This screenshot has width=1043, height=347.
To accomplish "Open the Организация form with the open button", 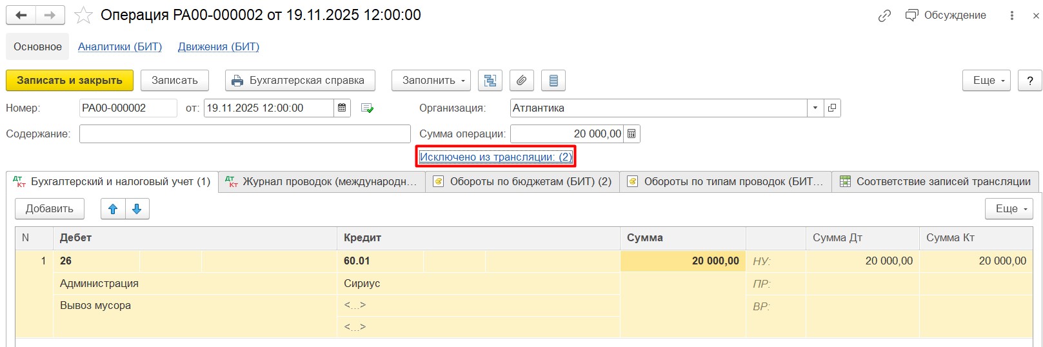I will point(832,108).
